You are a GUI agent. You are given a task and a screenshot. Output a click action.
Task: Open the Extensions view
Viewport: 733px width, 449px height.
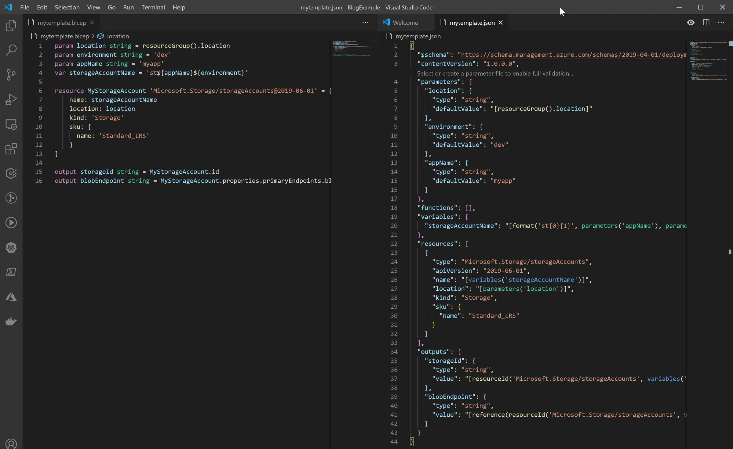click(x=11, y=149)
